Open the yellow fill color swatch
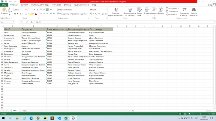This screenshot has width=216, height=121. [31, 14]
